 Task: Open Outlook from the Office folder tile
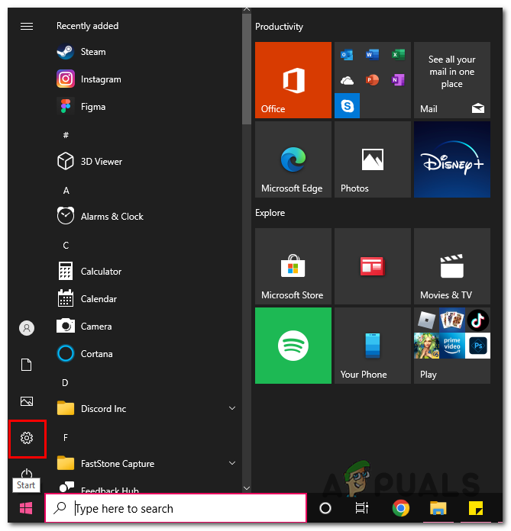tap(347, 54)
